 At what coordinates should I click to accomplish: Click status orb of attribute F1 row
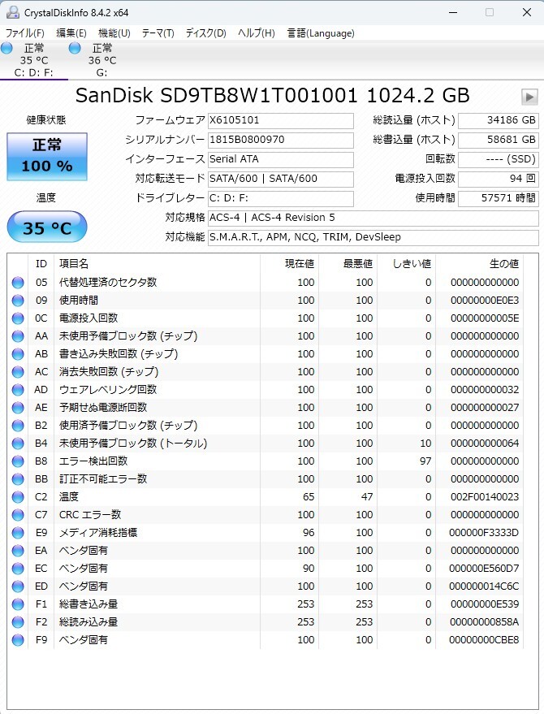point(18,604)
